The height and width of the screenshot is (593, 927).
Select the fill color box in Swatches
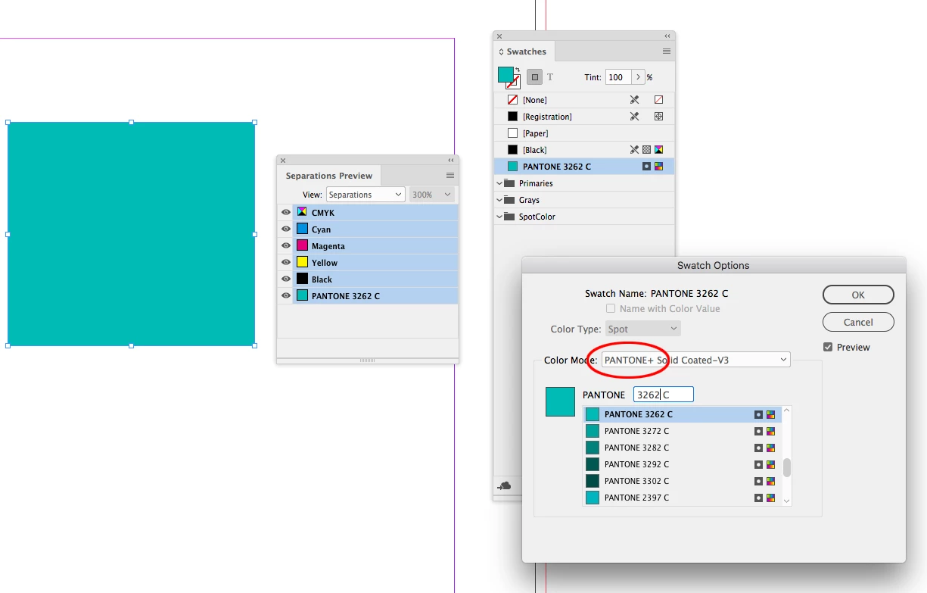pos(505,74)
